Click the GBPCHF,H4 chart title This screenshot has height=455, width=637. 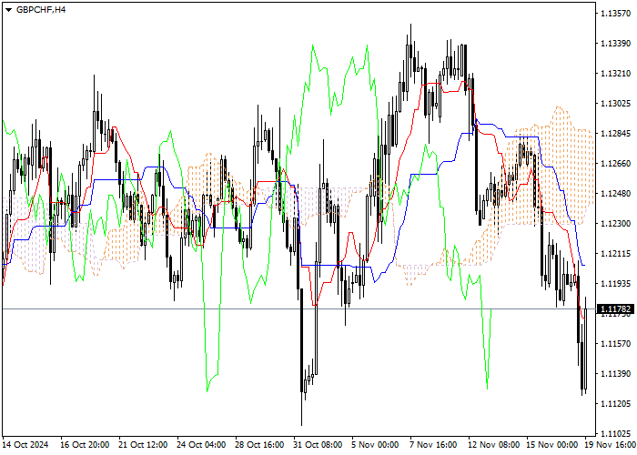41,9
